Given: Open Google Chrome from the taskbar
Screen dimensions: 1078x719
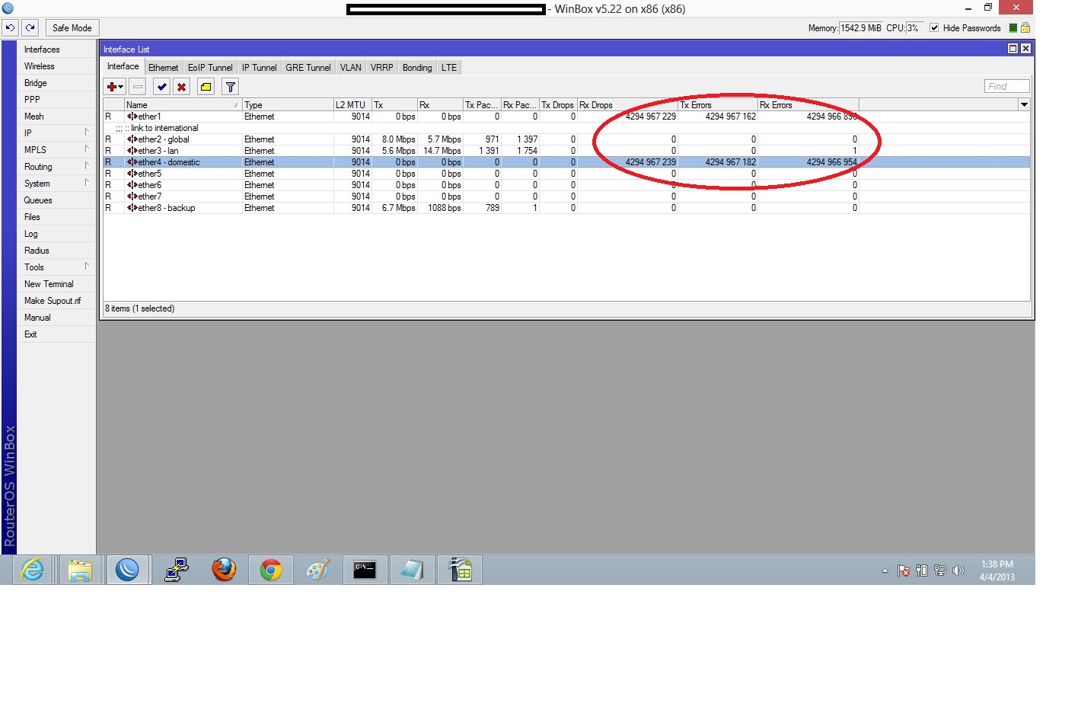Looking at the screenshot, I should click(x=271, y=570).
